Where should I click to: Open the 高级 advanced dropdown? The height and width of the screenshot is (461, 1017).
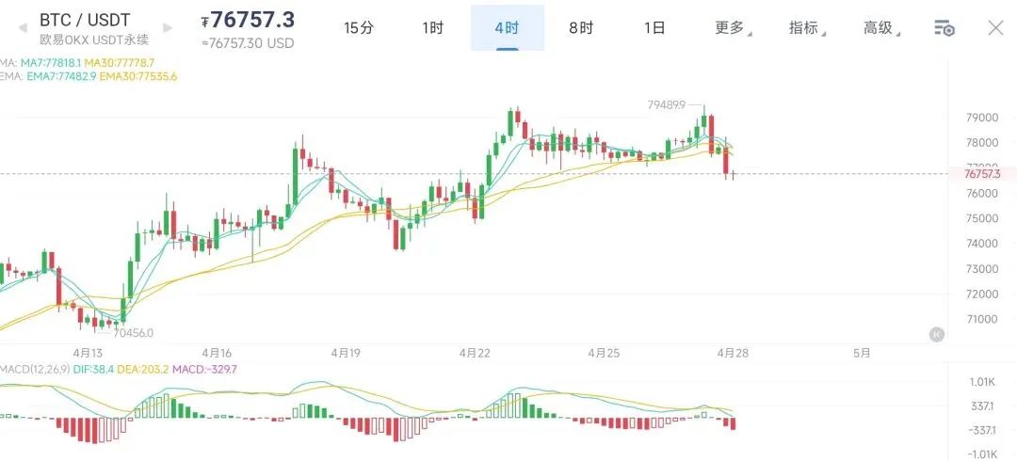880,28
